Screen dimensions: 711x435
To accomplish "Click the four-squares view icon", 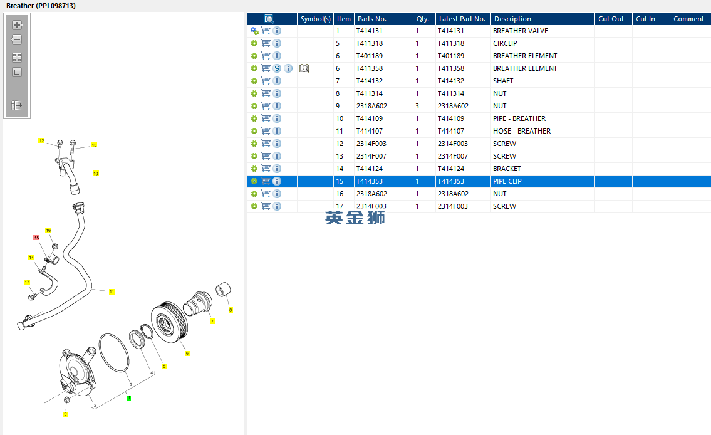I will click(17, 58).
